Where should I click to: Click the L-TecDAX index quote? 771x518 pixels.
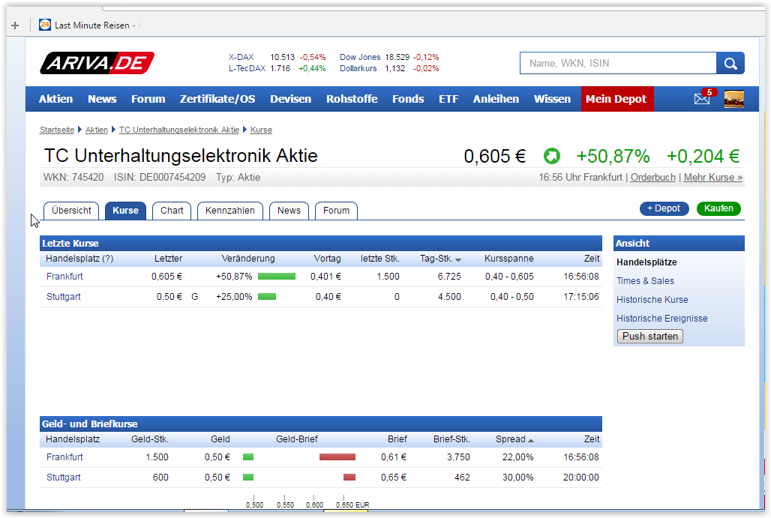click(x=277, y=68)
